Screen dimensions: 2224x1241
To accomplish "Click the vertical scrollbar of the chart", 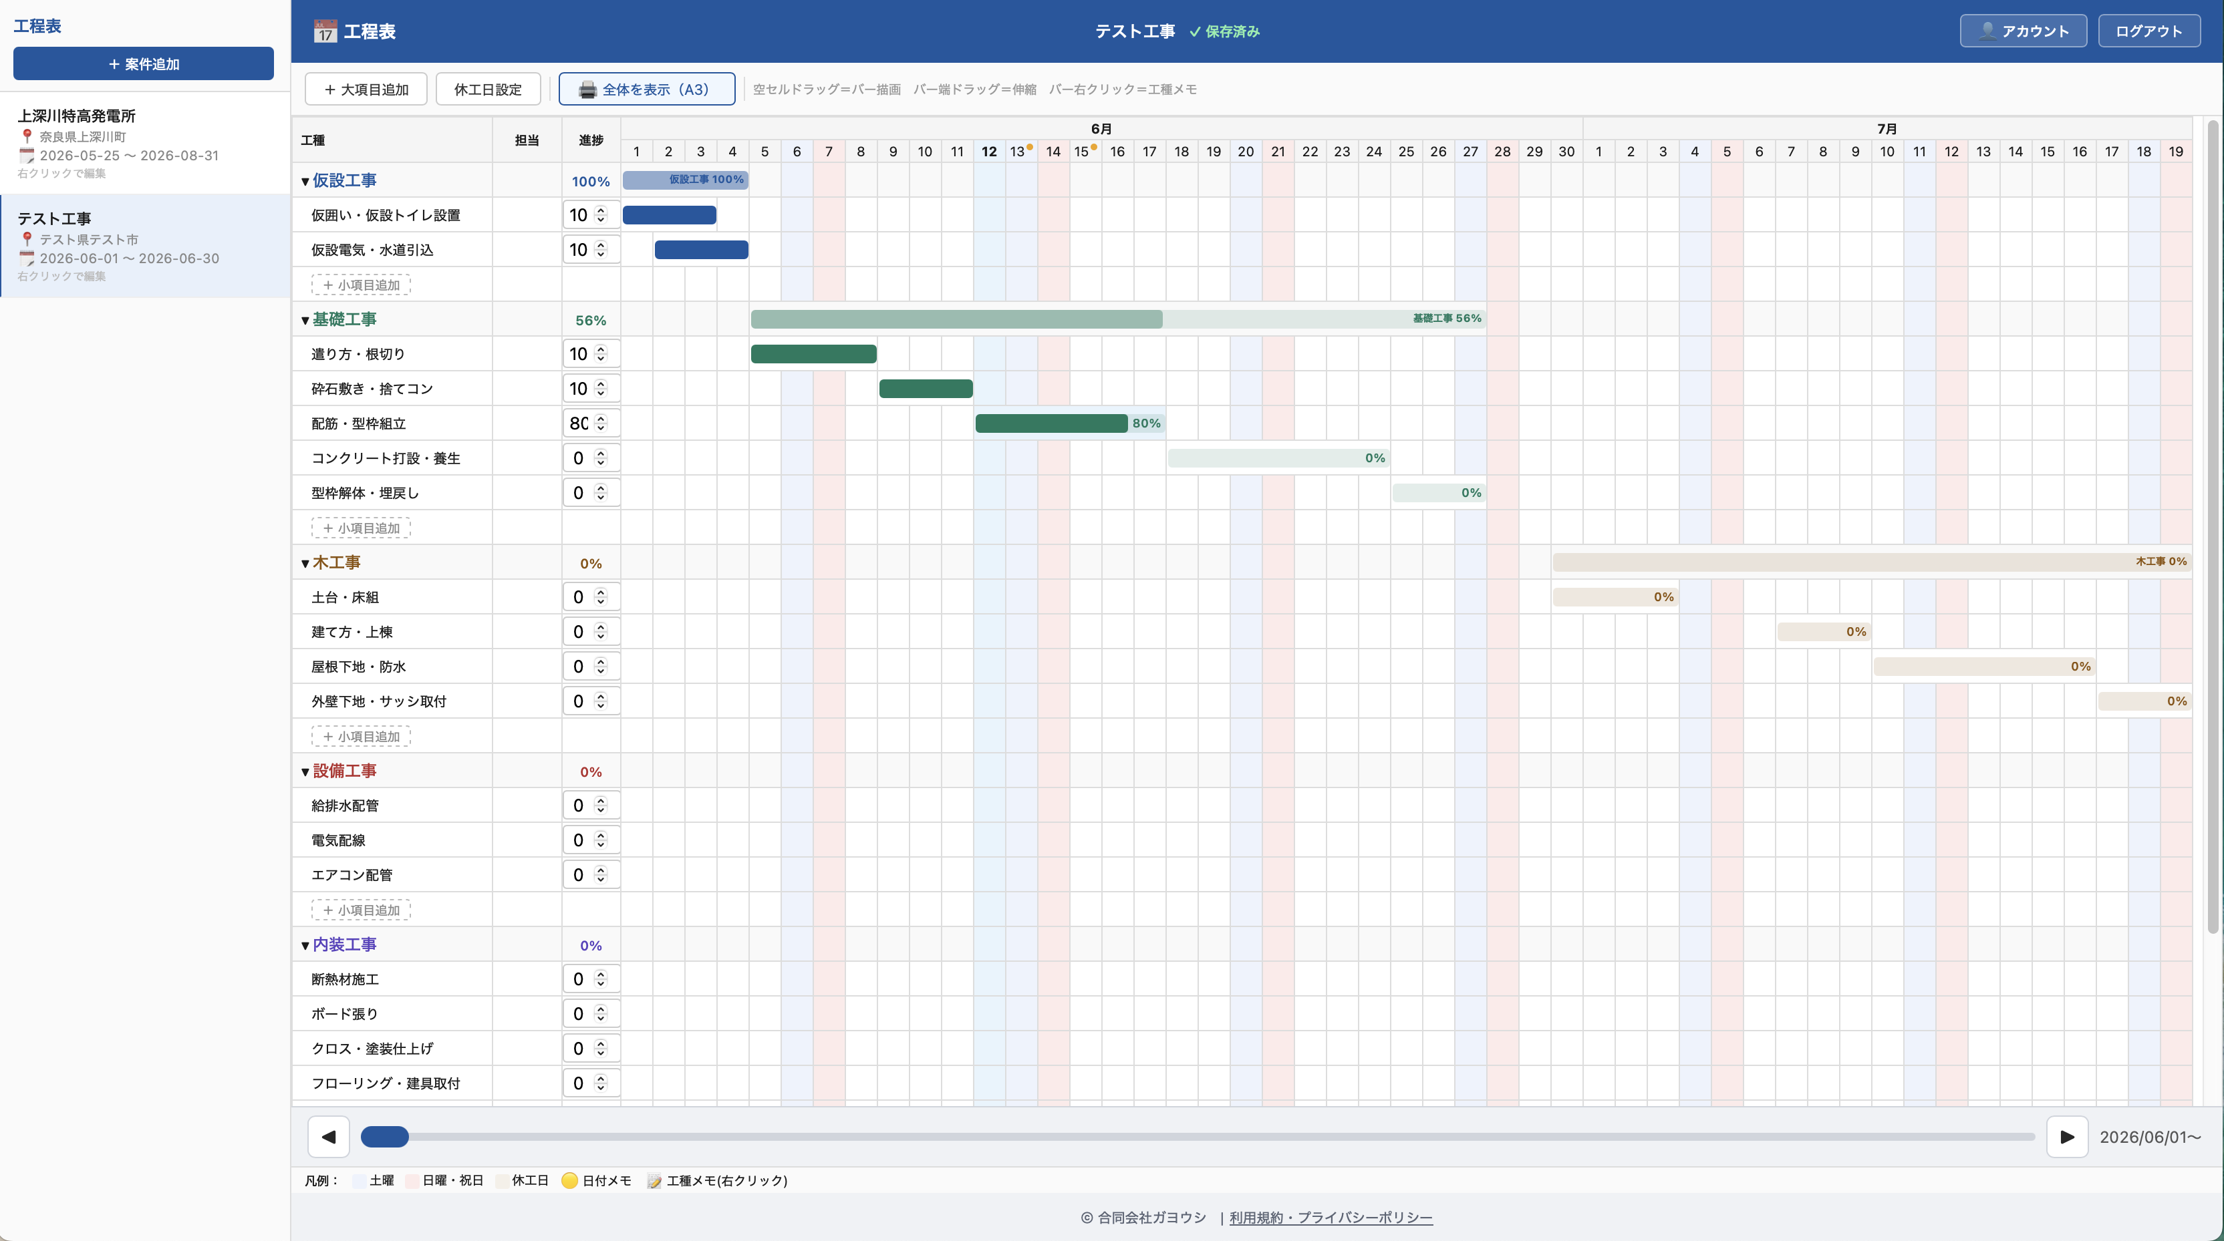I will click(2212, 526).
